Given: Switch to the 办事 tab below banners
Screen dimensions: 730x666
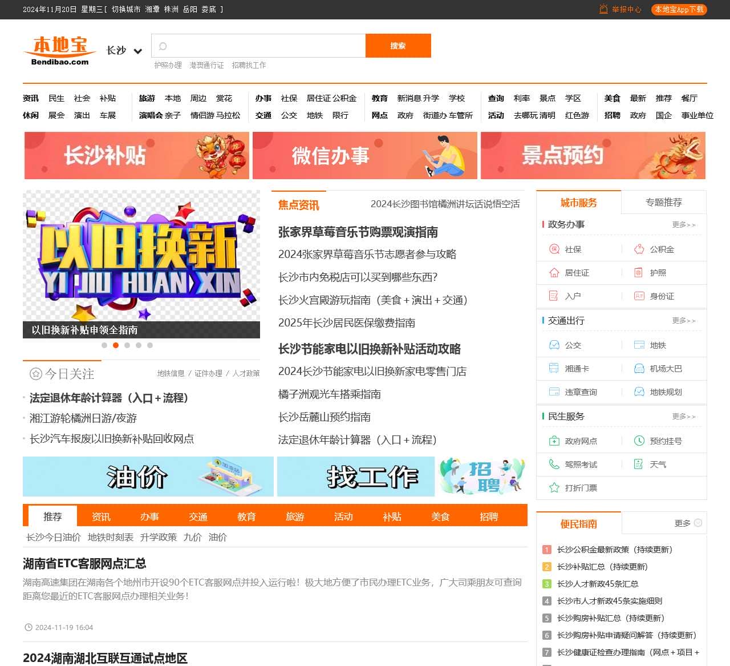Looking at the screenshot, I should [149, 516].
